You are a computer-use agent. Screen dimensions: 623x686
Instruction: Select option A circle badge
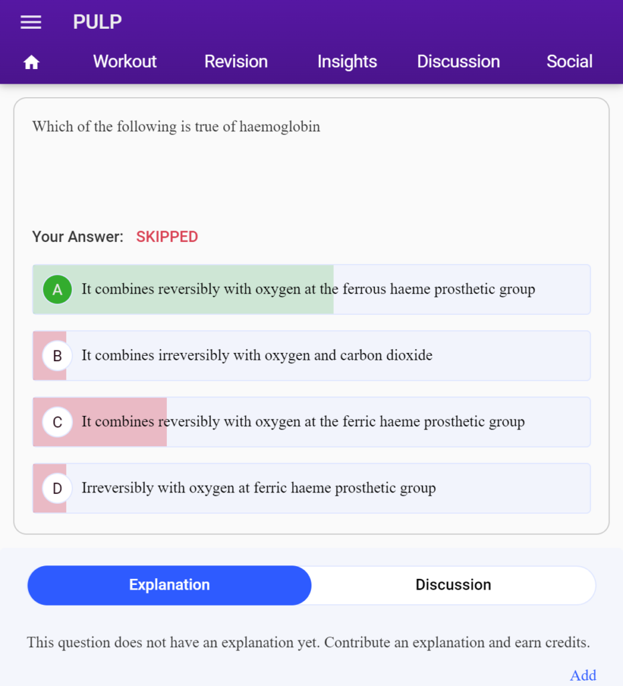click(58, 289)
